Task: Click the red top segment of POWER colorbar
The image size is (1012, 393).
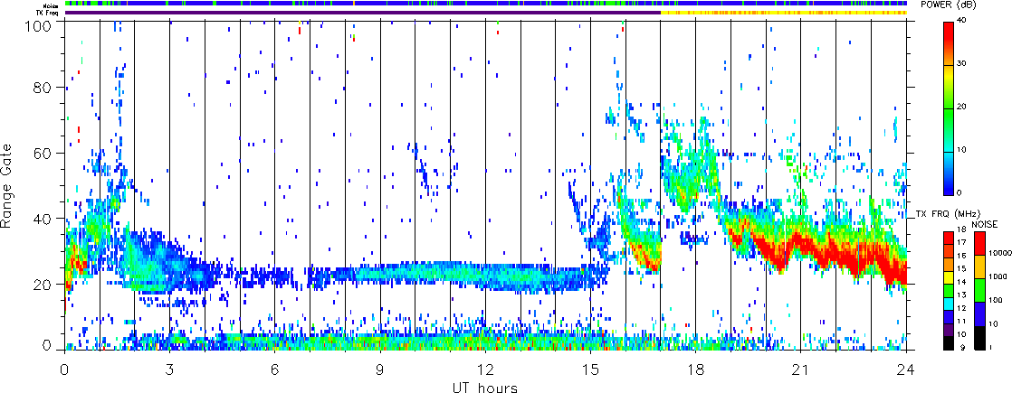Action: click(x=948, y=43)
